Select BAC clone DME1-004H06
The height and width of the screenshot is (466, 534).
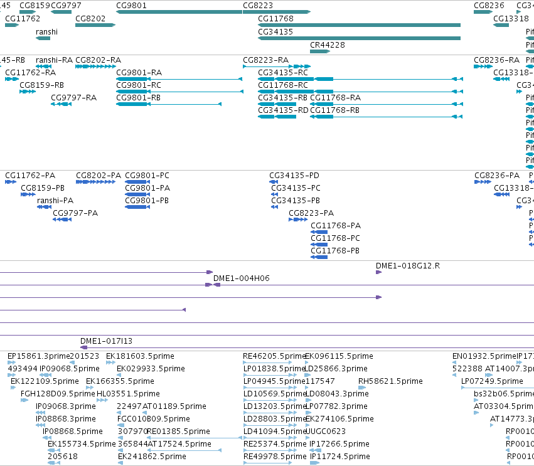(241, 278)
